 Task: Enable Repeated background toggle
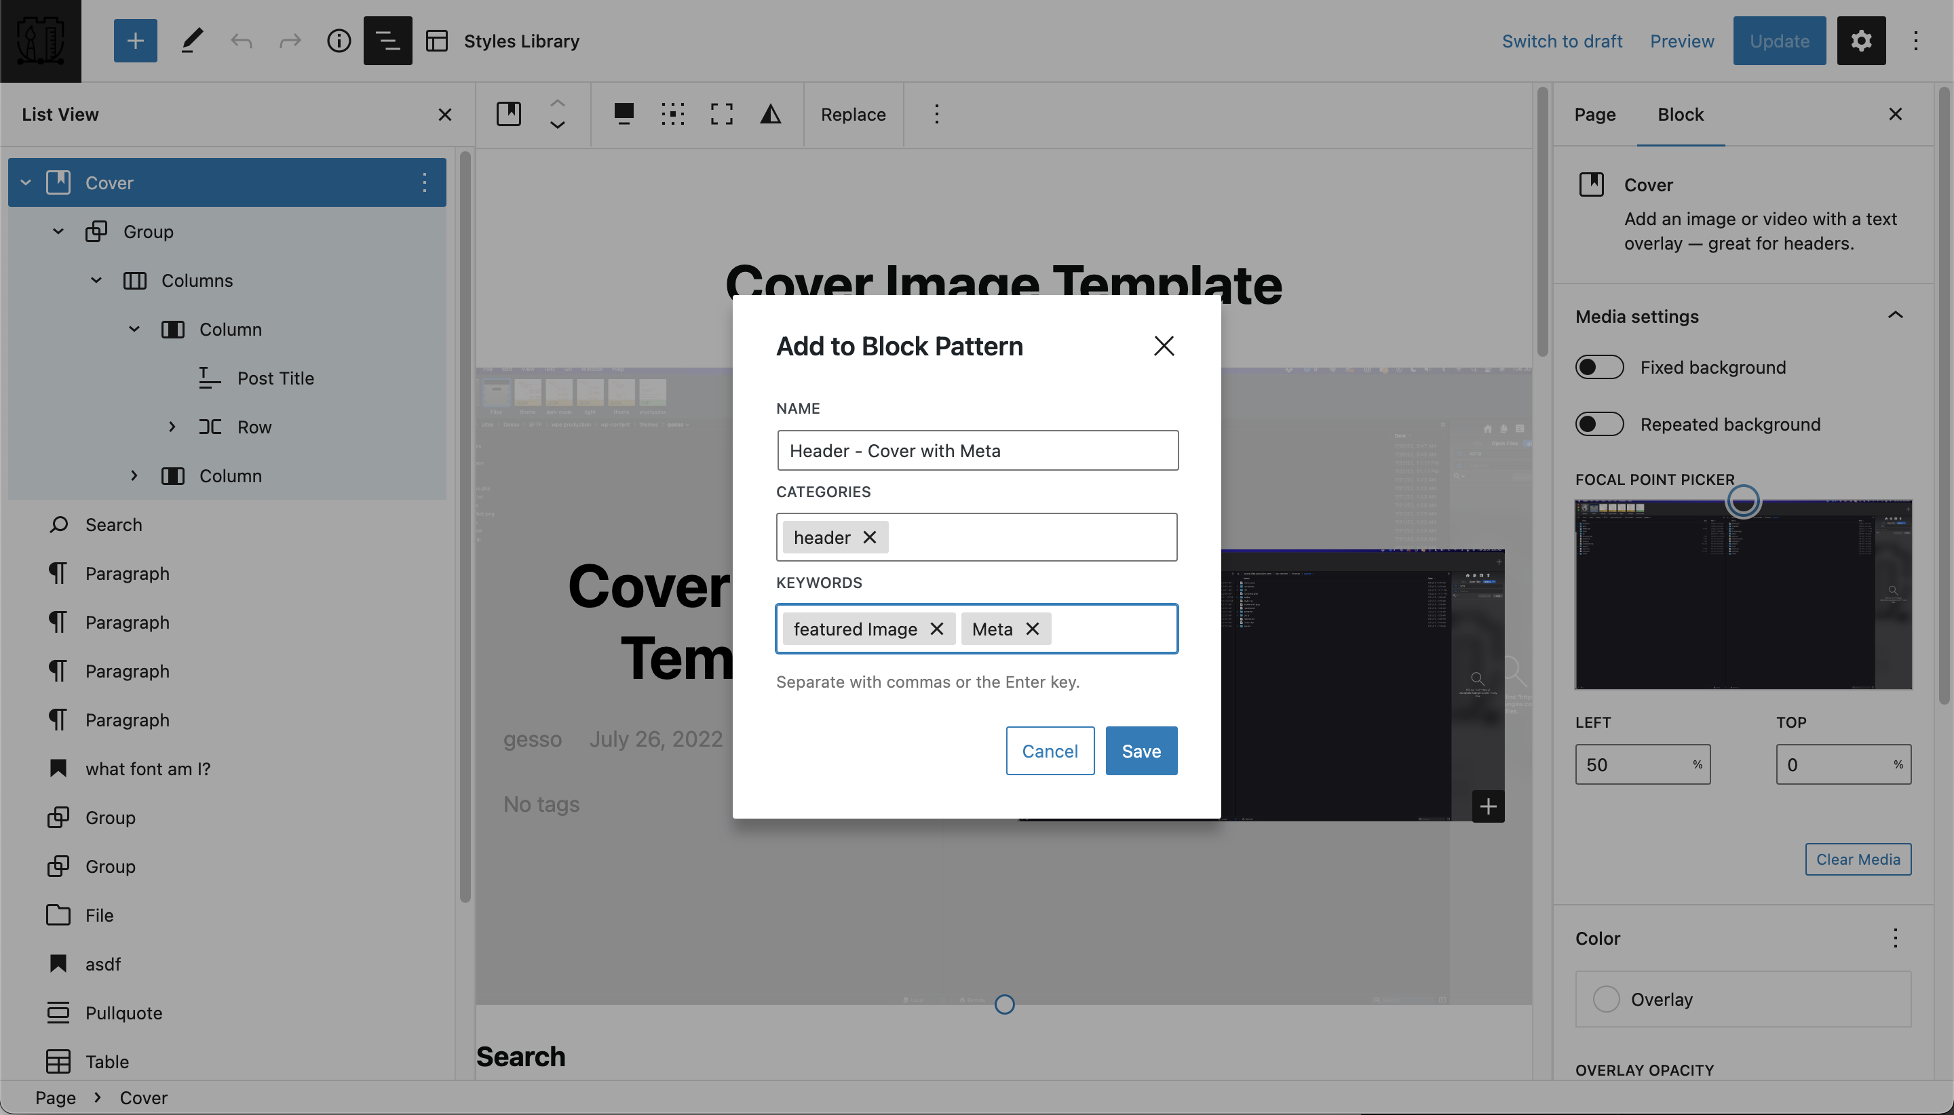[x=1599, y=425]
